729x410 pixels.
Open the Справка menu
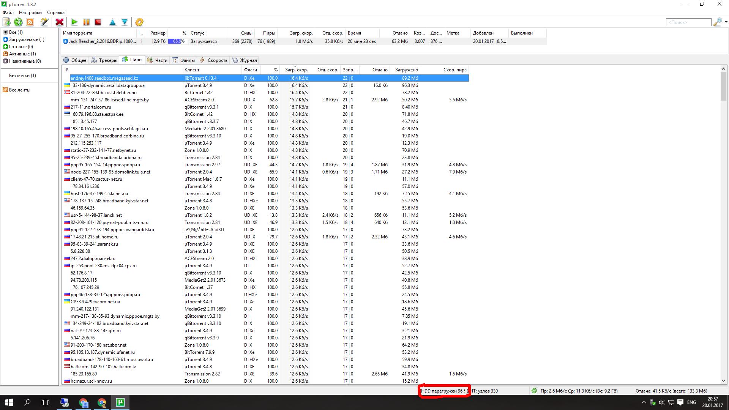tap(56, 13)
